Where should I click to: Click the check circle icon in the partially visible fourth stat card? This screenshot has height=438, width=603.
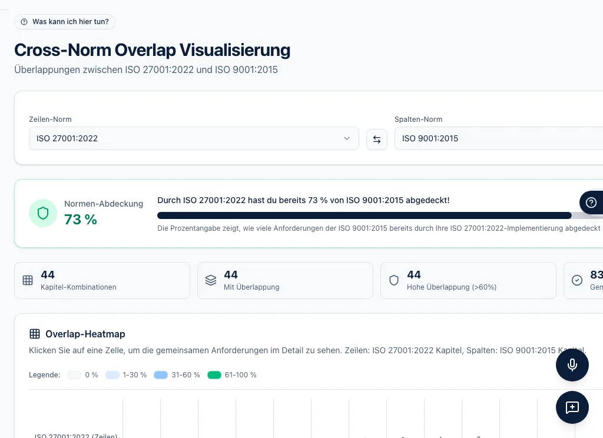tap(577, 280)
